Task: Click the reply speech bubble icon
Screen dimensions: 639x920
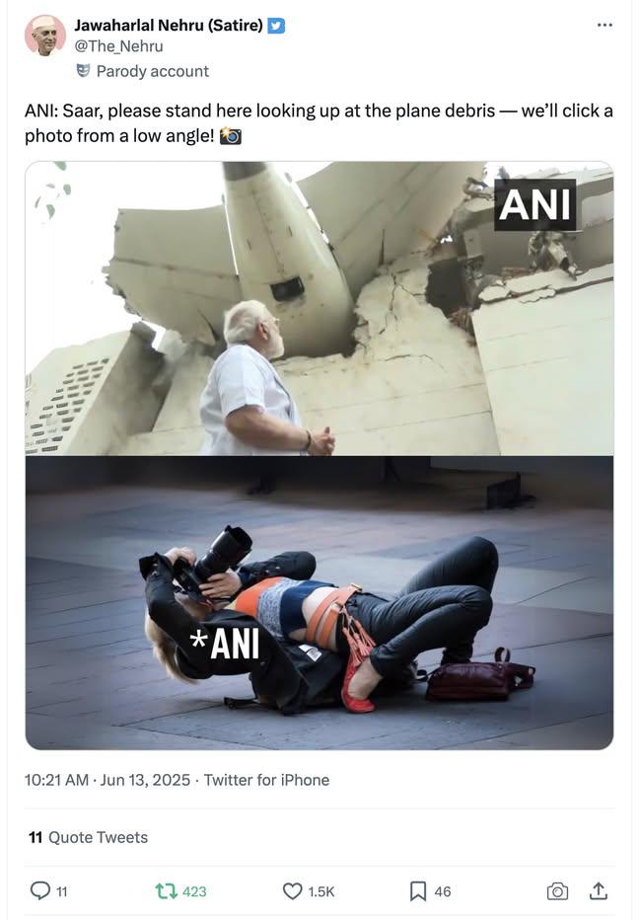Action: (x=39, y=891)
